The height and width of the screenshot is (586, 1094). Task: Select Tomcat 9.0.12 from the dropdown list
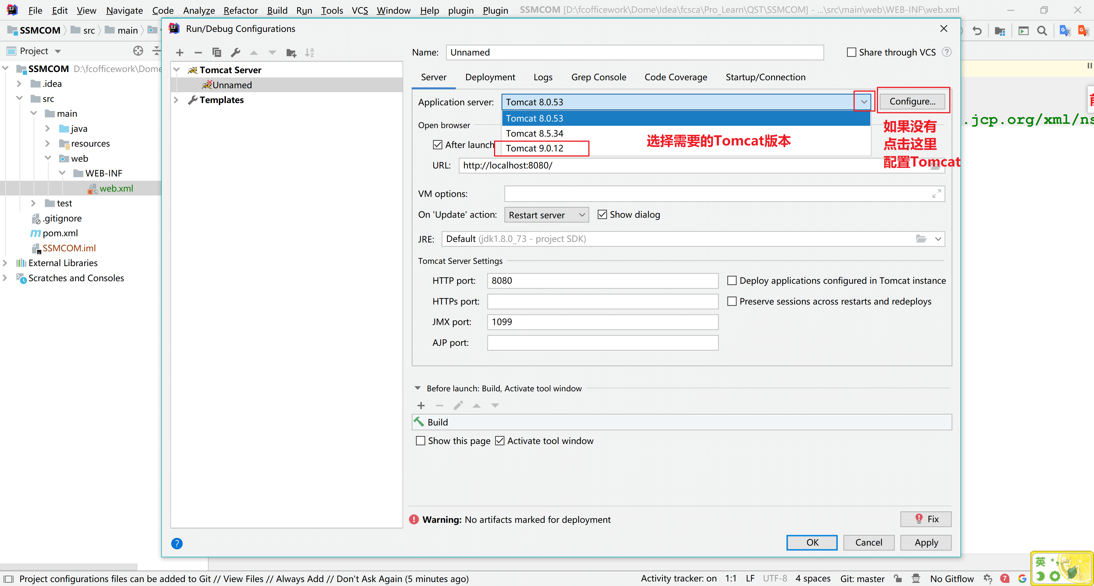tap(534, 149)
